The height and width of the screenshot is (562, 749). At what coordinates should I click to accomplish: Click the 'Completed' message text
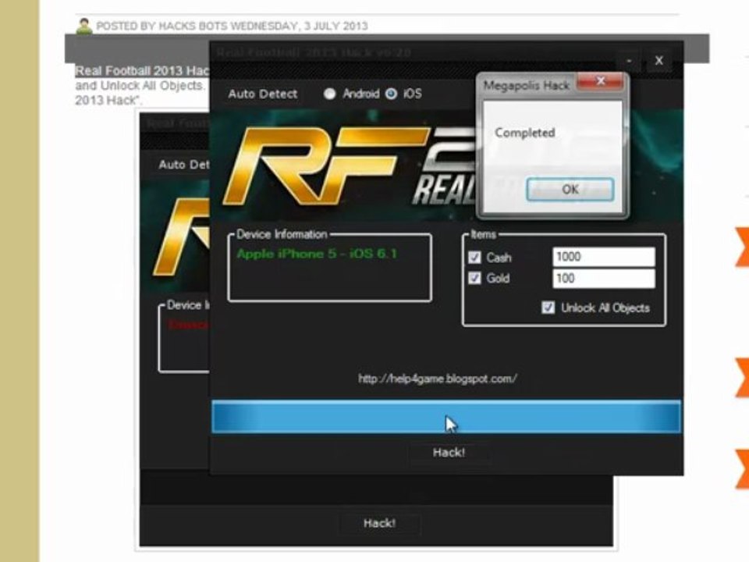pos(524,133)
